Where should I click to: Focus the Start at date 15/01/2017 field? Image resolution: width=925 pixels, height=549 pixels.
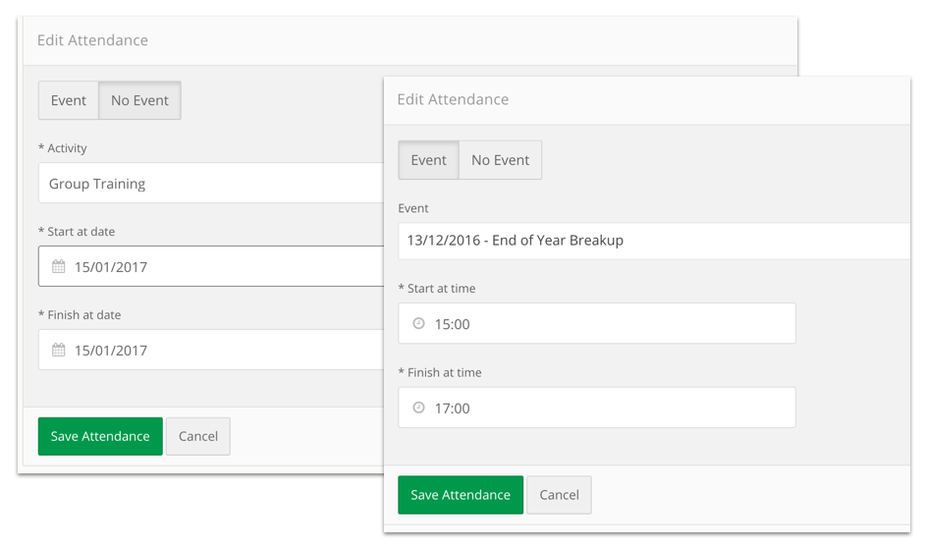[210, 266]
